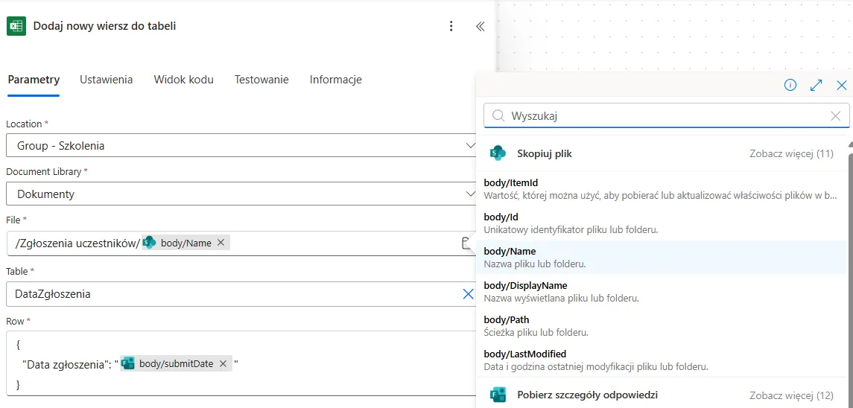Clear the Wyszukaj search box text
The height and width of the screenshot is (408, 853).
[x=836, y=116]
